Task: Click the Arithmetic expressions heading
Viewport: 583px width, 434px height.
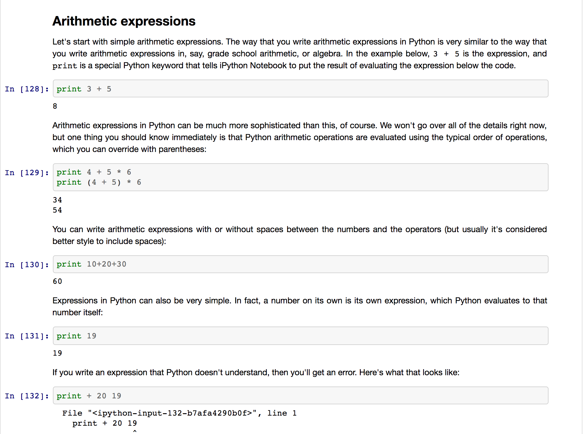Action: click(124, 21)
